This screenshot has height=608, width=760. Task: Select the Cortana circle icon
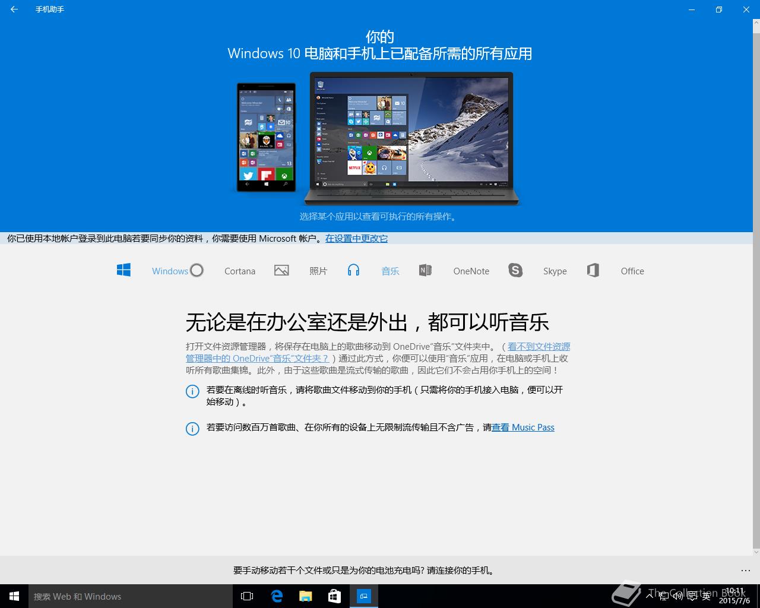[197, 270]
